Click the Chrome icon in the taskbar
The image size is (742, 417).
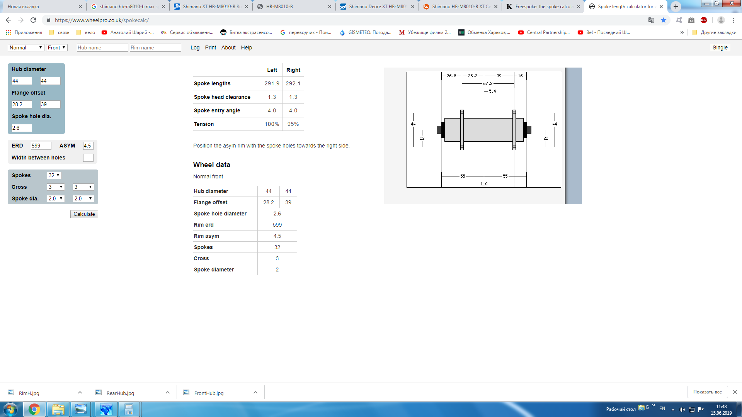pos(34,409)
